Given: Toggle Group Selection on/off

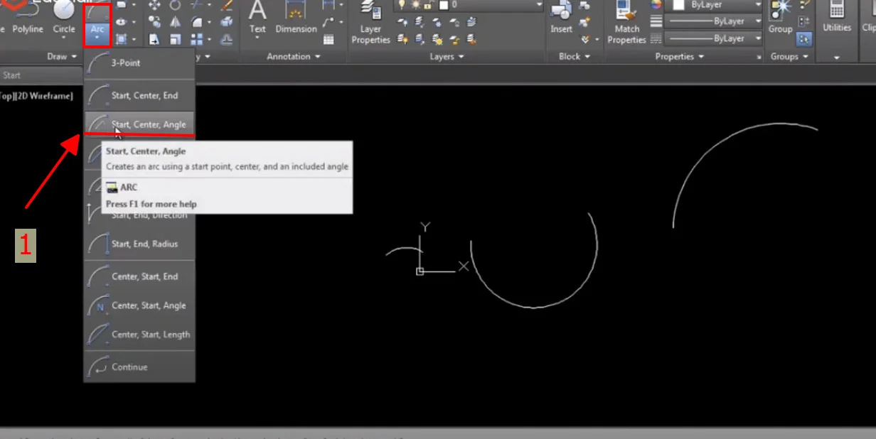Looking at the screenshot, I should coord(804,39).
